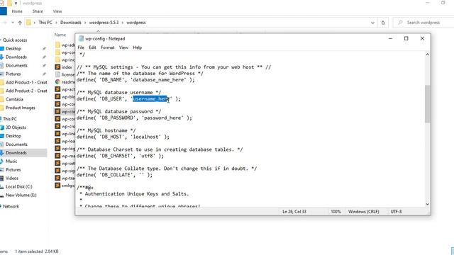The height and width of the screenshot is (255, 454).
Task: Click the Notepad scroll down arrow
Action: [427, 204]
